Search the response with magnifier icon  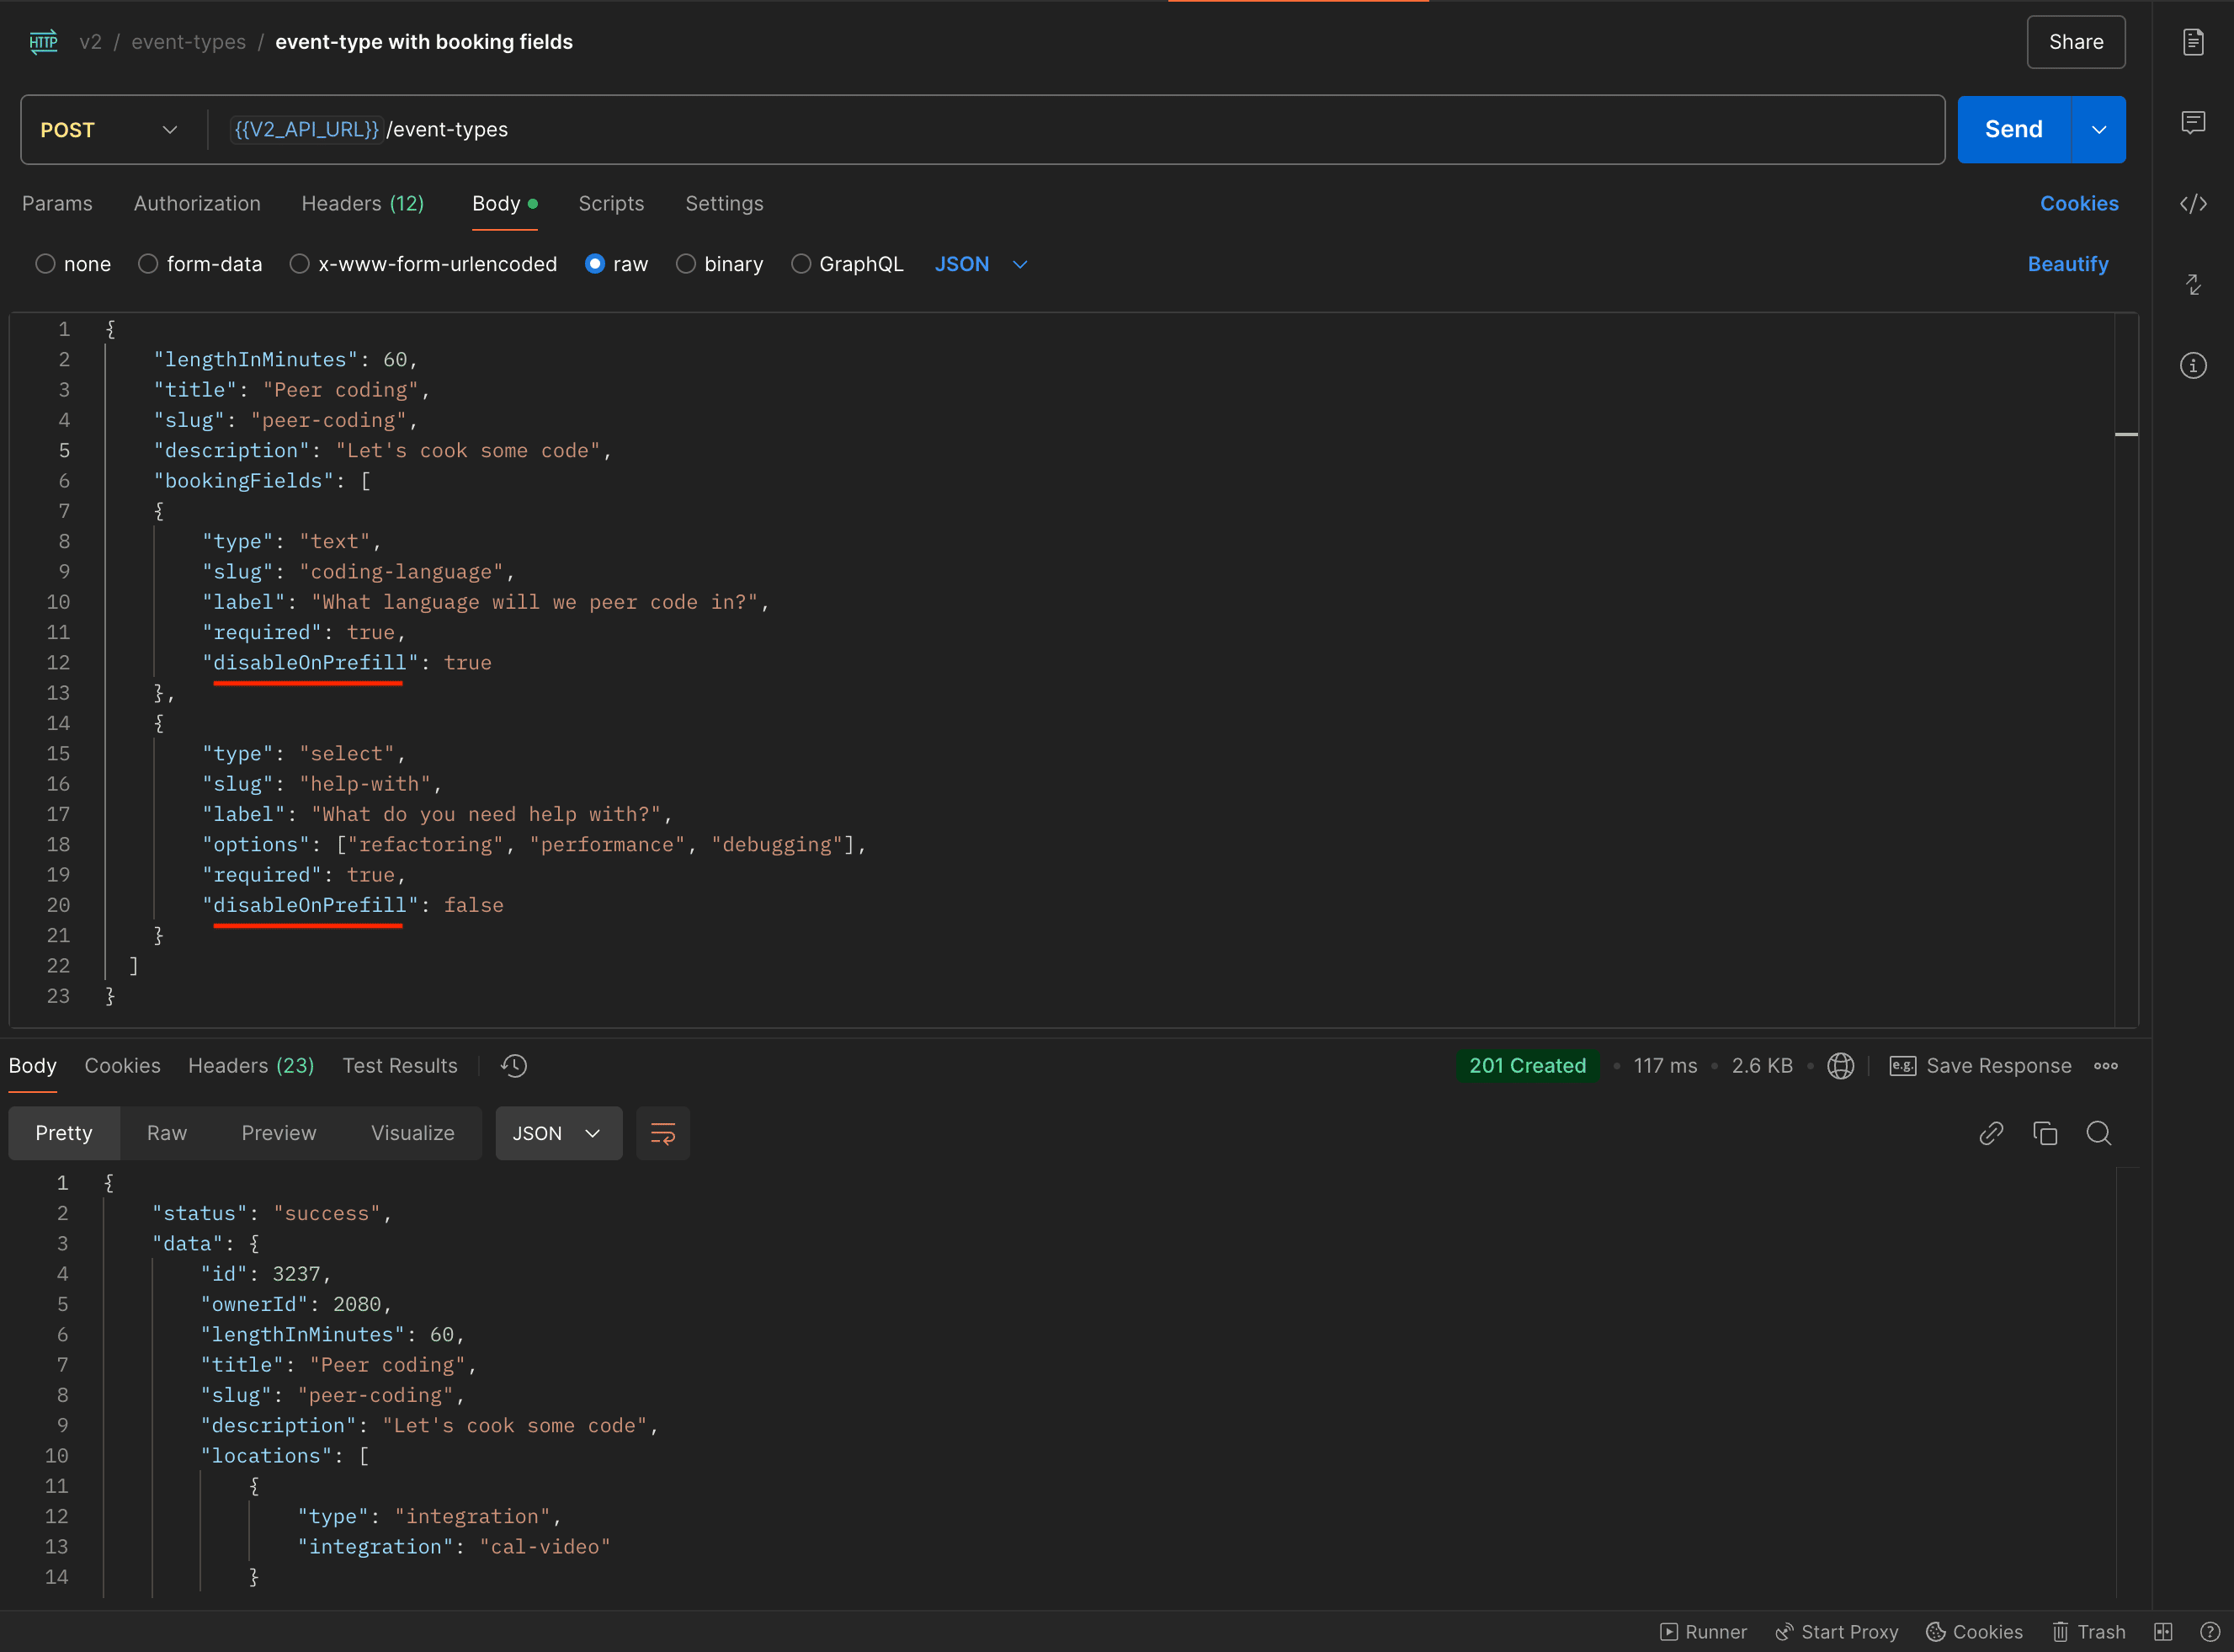(2099, 1133)
